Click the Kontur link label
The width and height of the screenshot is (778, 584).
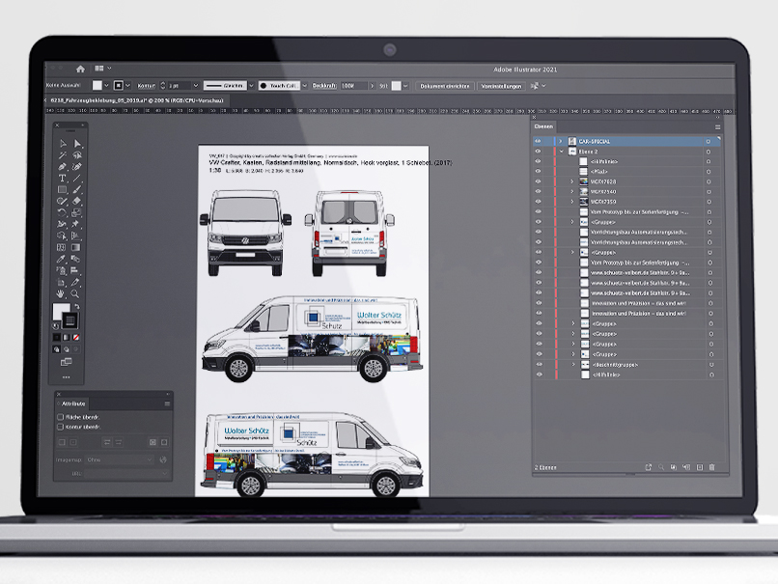147,86
